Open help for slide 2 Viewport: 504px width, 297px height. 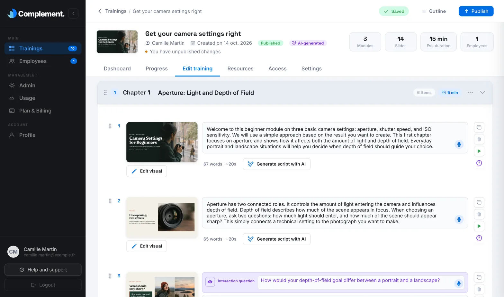[x=479, y=238]
